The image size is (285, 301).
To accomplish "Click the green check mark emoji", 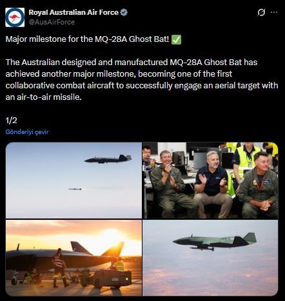I will click(176, 40).
